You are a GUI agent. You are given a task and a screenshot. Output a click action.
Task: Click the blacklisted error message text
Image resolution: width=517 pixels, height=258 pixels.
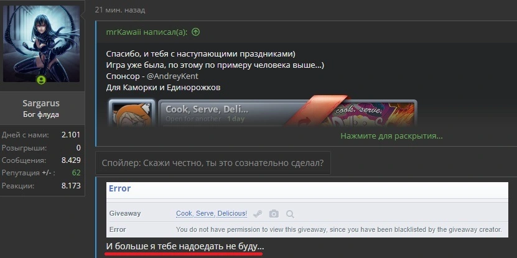click(x=339, y=229)
